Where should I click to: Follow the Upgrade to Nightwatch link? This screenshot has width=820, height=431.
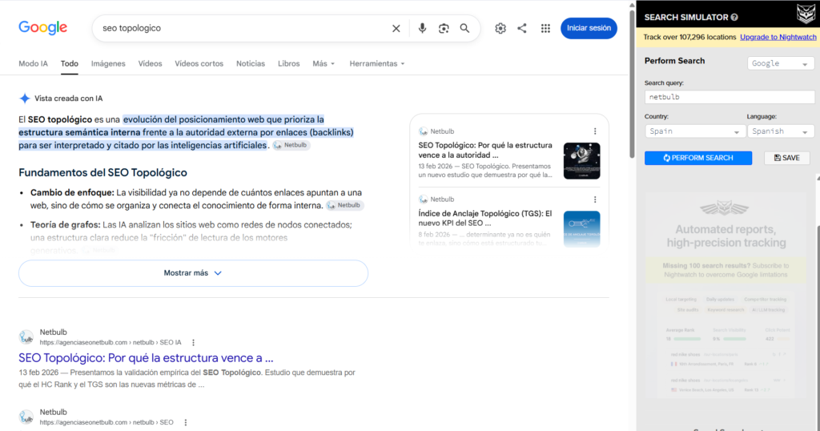tap(778, 37)
